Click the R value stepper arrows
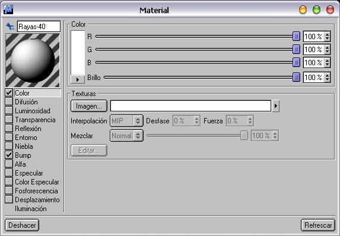 327,36
